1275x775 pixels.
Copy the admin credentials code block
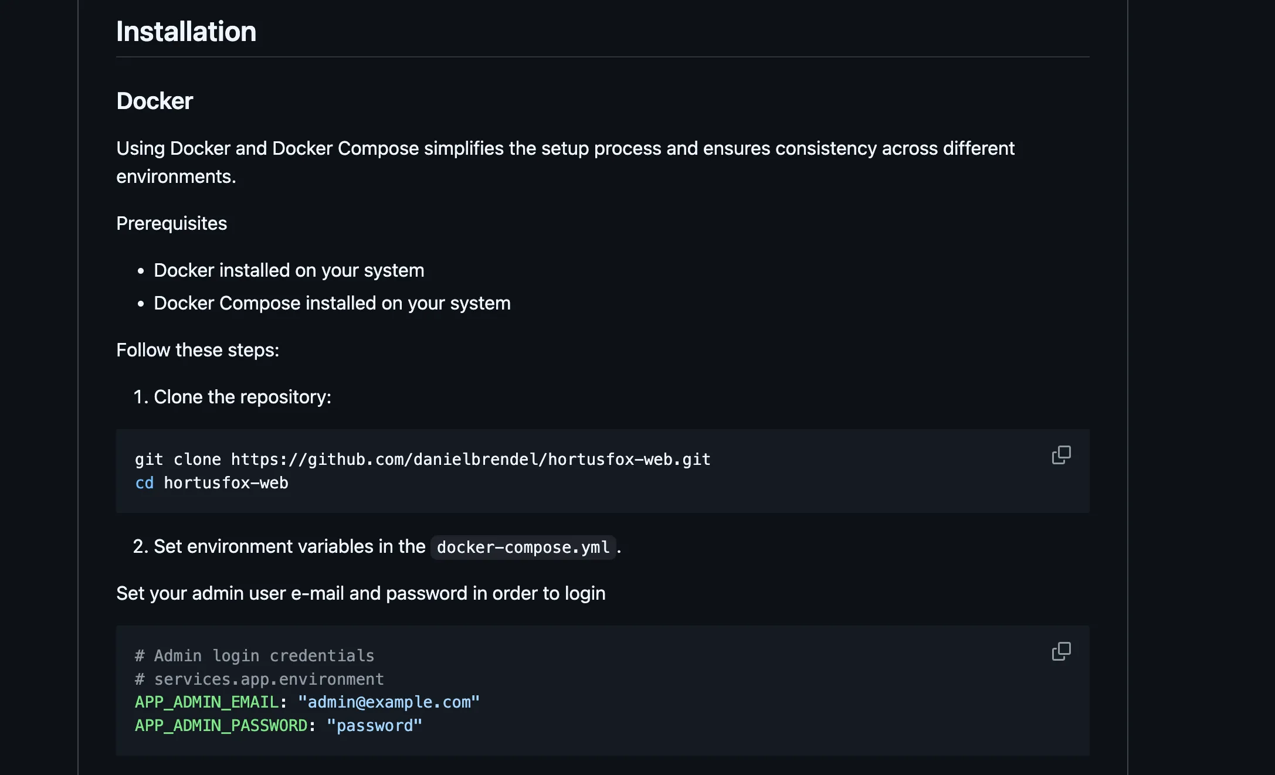point(1061,651)
